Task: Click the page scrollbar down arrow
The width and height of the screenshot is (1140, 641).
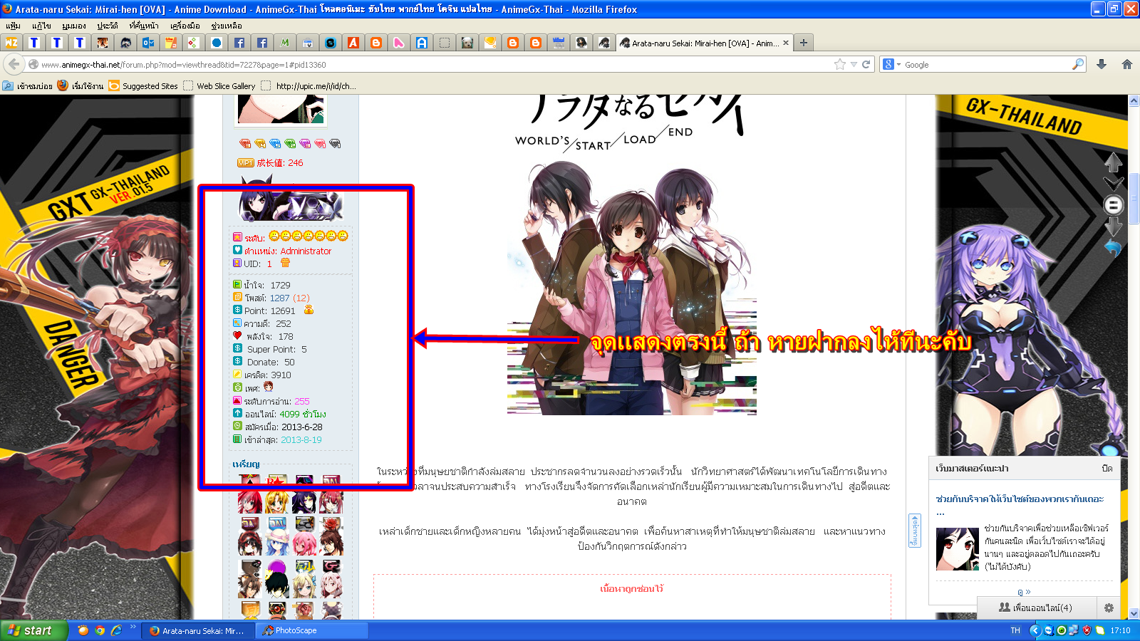Action: [1134, 613]
